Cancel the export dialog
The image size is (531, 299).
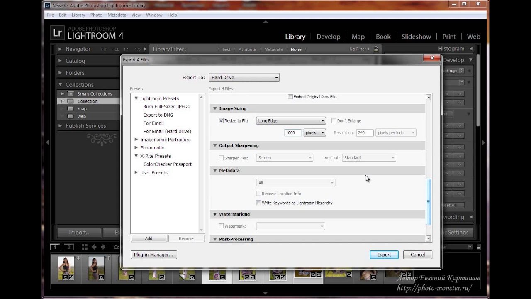pyautogui.click(x=418, y=255)
